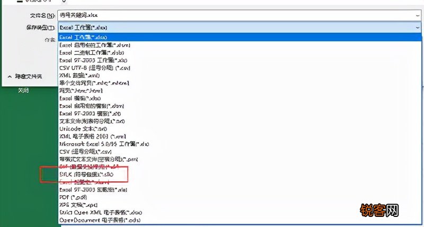Select Excel Workbook (*.xlsx) highlighted entry
The height and width of the screenshot is (227, 424).
coord(240,37)
